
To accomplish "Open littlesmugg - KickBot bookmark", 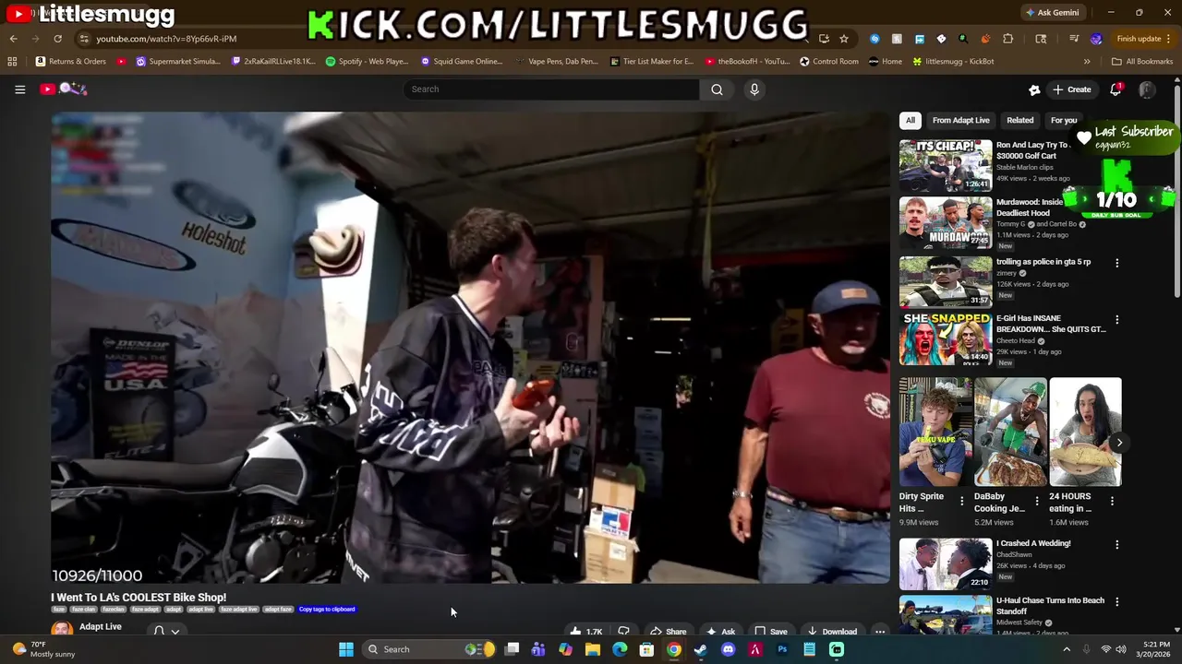I will (952, 62).
